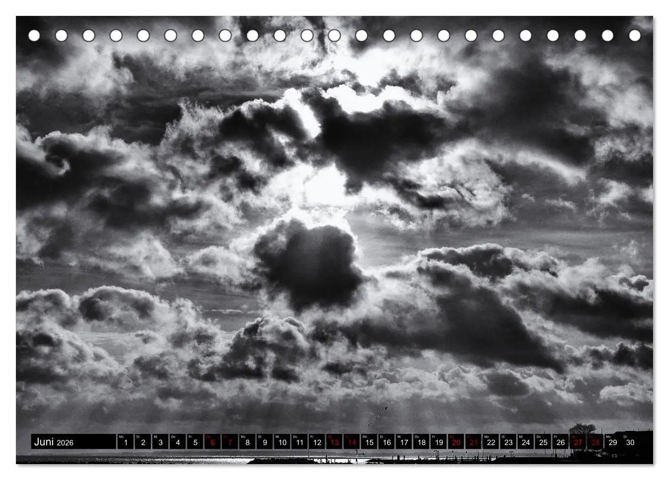
Task: Select red Sunday 14 date cell
Action: tap(351, 442)
